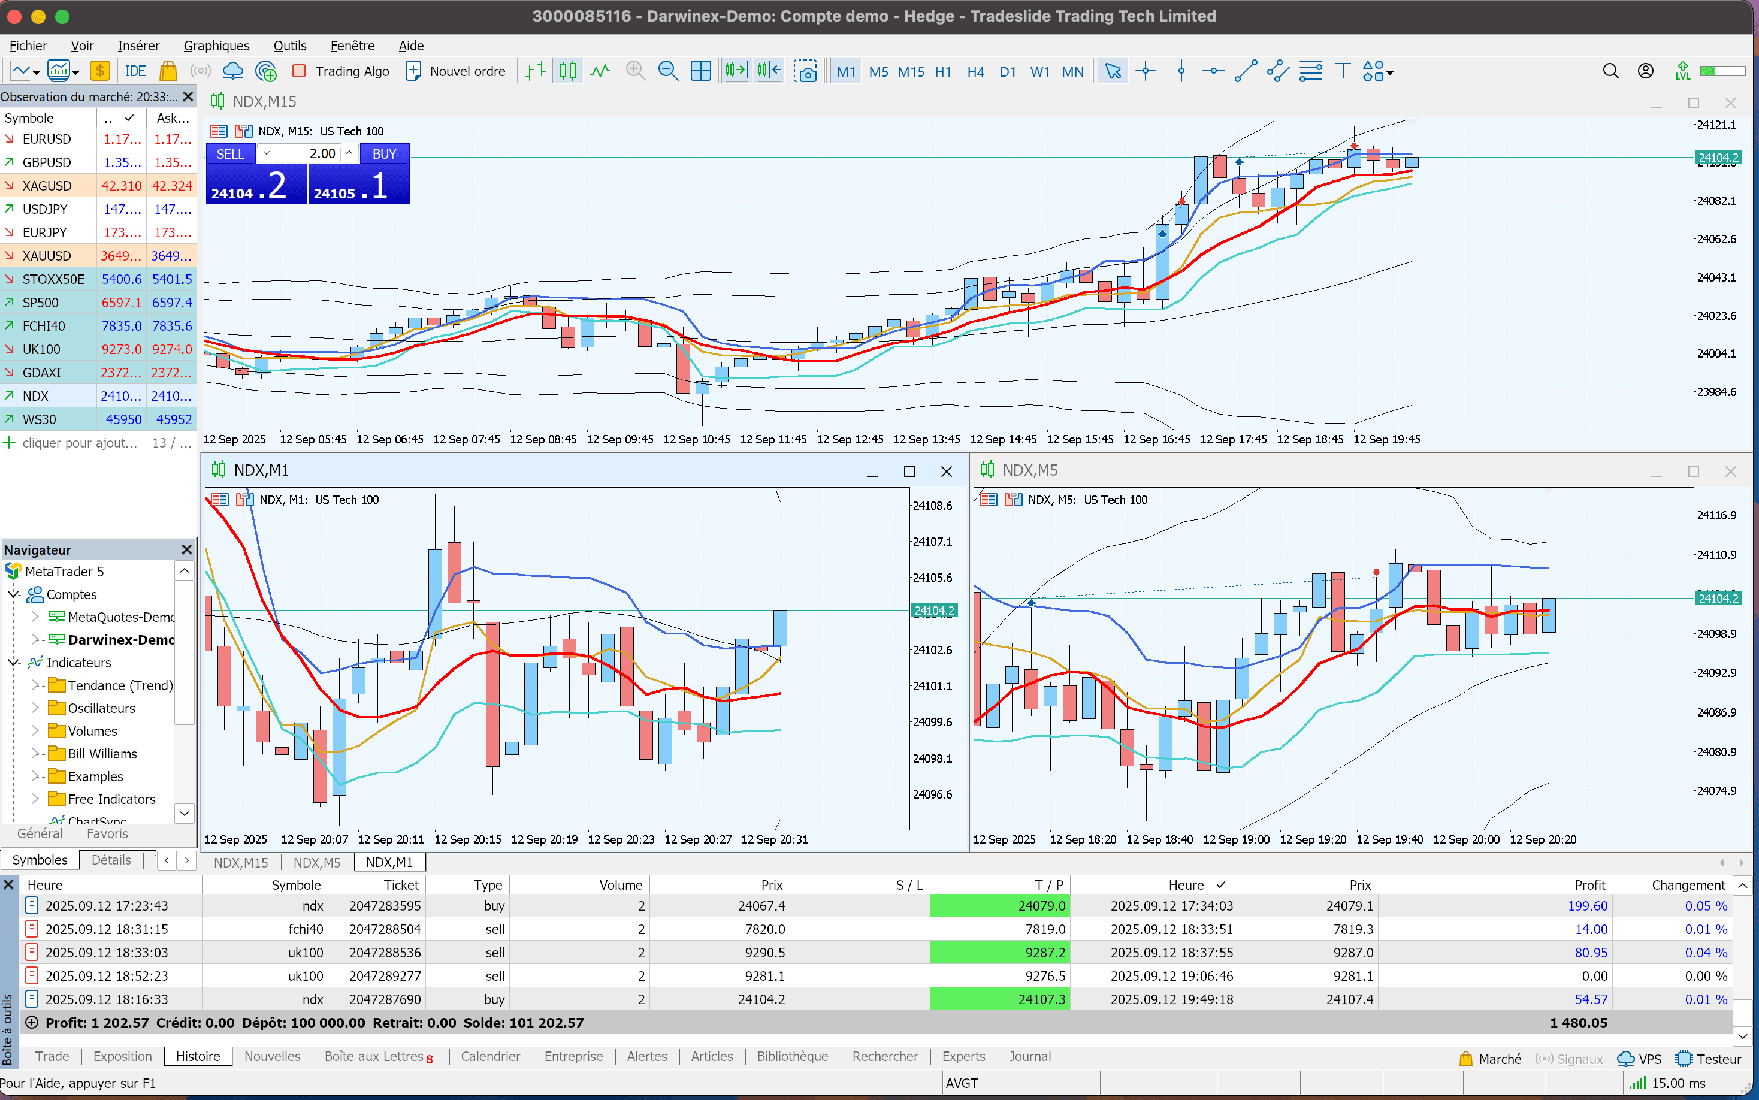Image resolution: width=1759 pixels, height=1100 pixels.
Task: Zoom out the chart with magnifier minus
Action: click(x=668, y=71)
